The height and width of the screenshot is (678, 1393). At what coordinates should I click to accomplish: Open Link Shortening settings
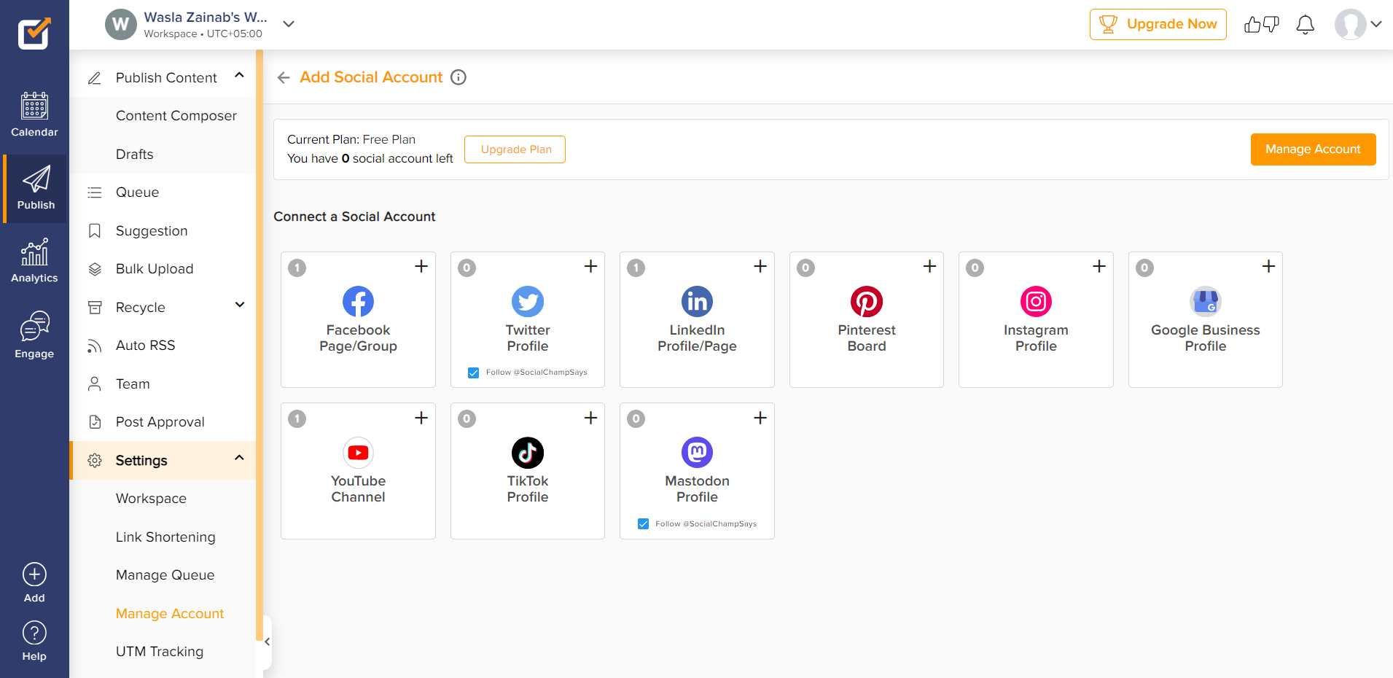coord(165,537)
